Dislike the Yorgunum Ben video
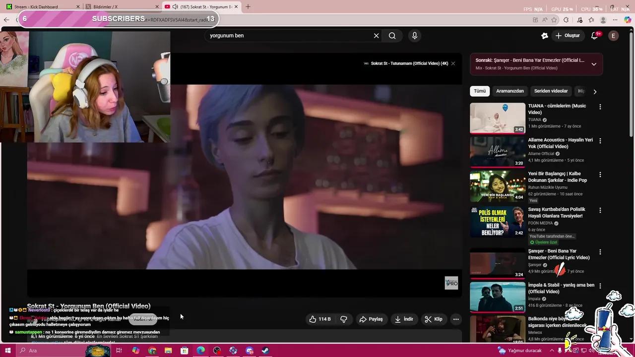 (x=344, y=319)
